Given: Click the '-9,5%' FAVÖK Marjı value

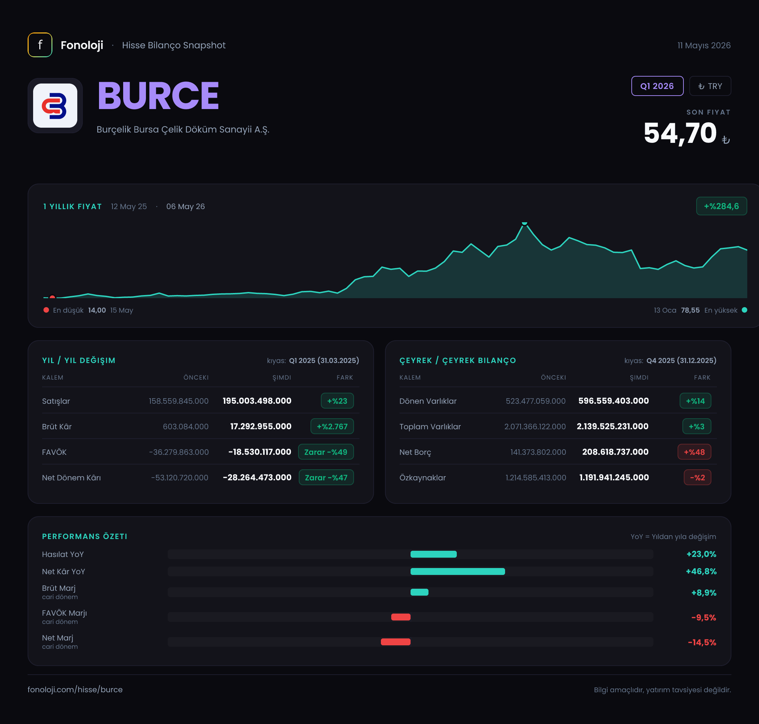Looking at the screenshot, I should pos(703,617).
